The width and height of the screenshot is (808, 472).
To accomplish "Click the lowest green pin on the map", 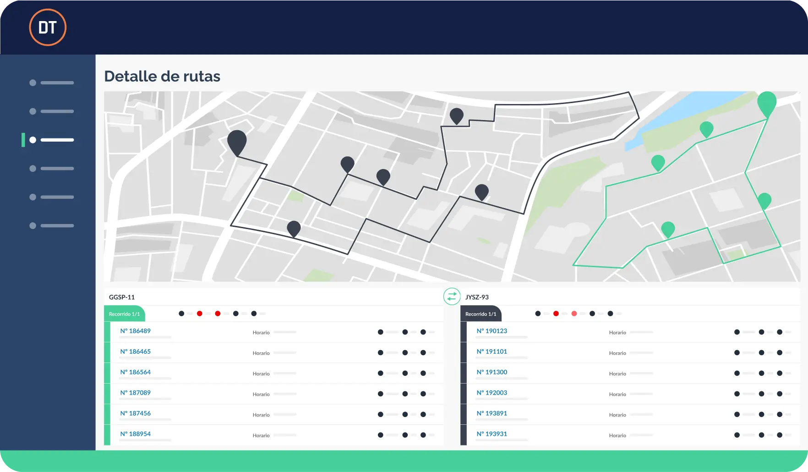I will (668, 230).
